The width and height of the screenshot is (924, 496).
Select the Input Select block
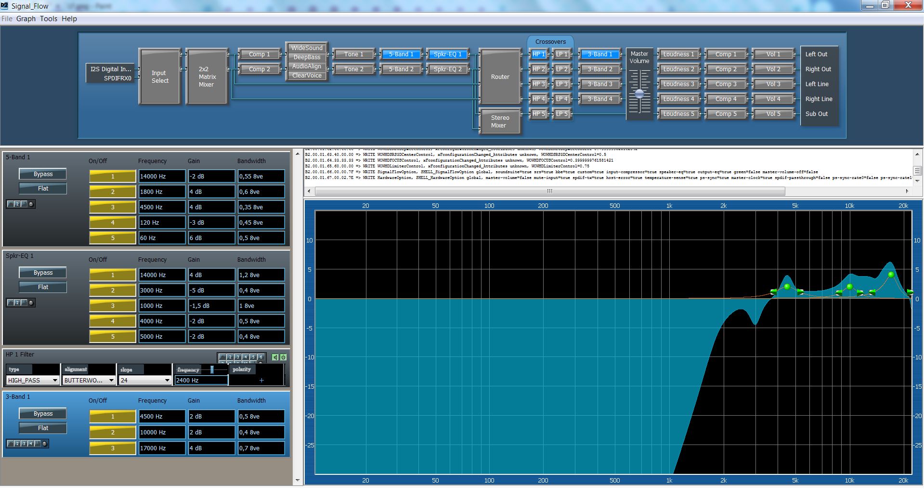click(159, 76)
